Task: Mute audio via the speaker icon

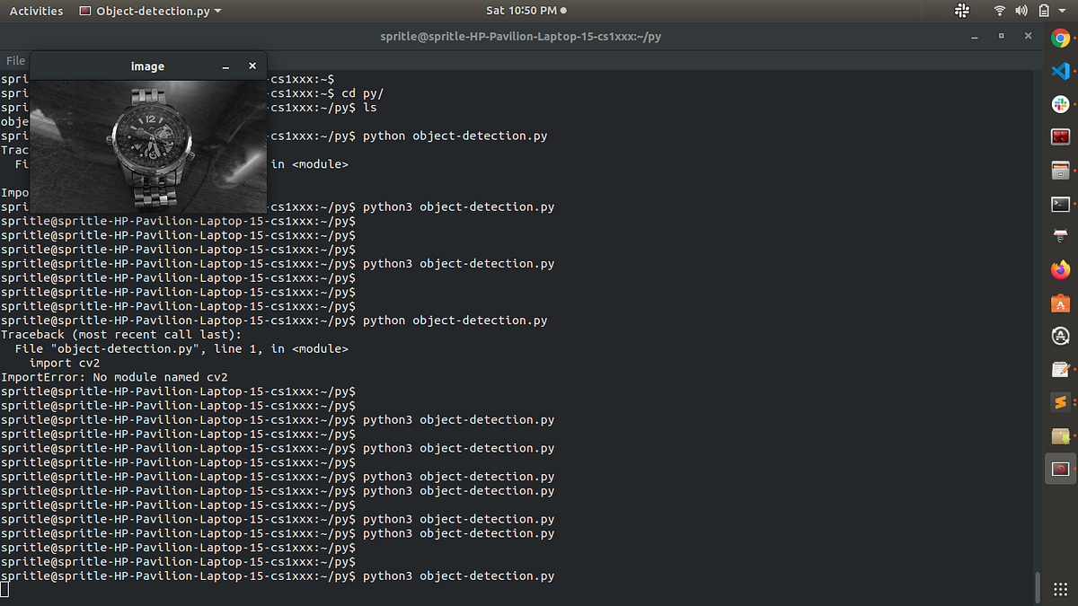Action: (x=1023, y=10)
